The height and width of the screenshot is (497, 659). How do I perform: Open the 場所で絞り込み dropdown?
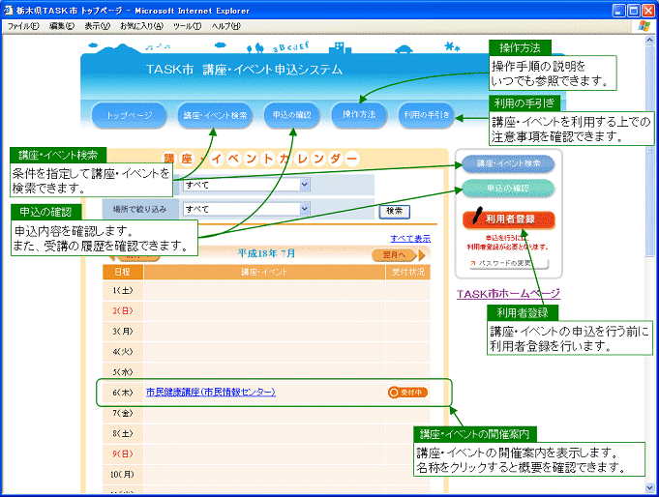click(x=247, y=209)
